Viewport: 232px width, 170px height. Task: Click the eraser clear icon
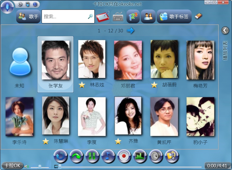(198, 16)
